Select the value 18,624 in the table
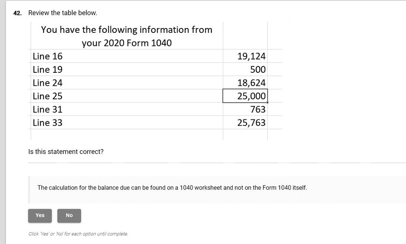The image size is (406, 244). point(251,83)
